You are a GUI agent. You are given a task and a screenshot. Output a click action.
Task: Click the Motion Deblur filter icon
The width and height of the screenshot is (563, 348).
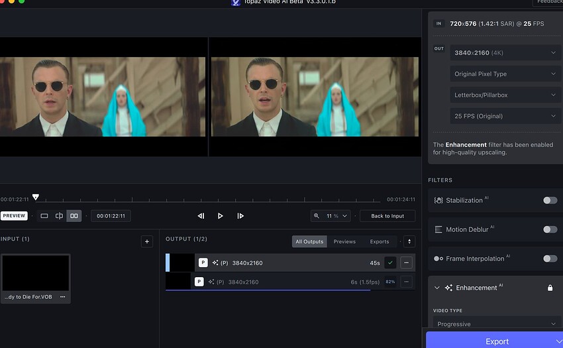(438, 229)
